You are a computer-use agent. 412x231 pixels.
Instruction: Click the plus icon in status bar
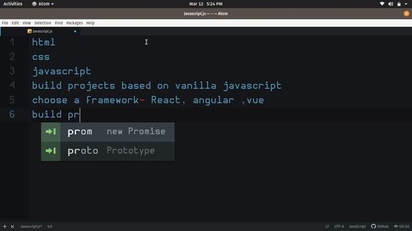[x=5, y=227]
